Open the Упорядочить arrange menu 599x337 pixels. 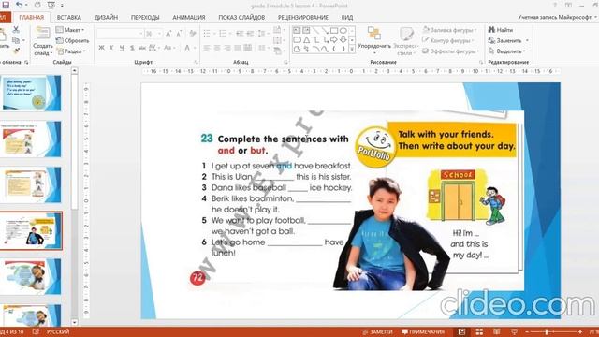point(374,40)
